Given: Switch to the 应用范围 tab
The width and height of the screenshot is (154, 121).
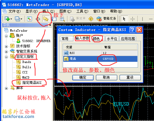Looking at the screenshot, I should [x=128, y=39].
